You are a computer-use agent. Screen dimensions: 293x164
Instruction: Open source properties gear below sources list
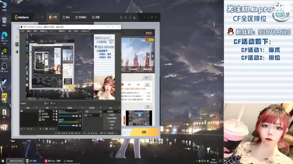click(47, 129)
